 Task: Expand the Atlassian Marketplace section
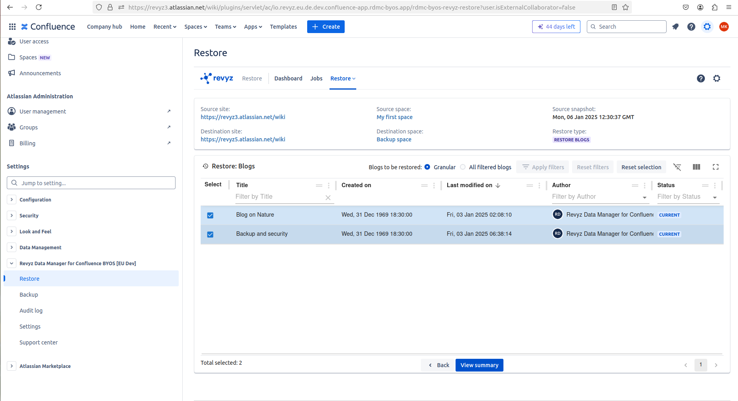pos(12,366)
